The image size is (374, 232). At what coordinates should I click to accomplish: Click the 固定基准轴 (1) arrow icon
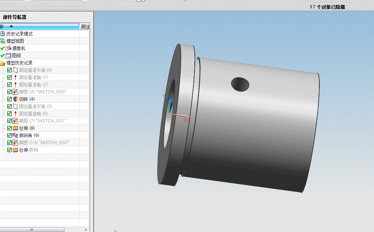tap(16, 77)
